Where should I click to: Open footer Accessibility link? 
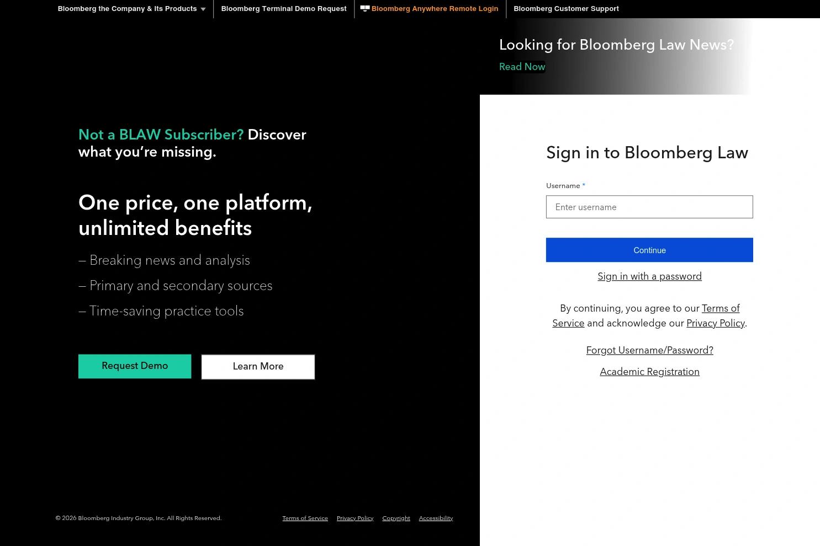(436, 518)
